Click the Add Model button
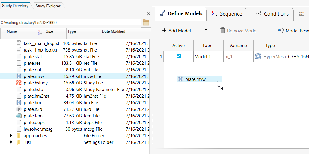 [x=177, y=31]
